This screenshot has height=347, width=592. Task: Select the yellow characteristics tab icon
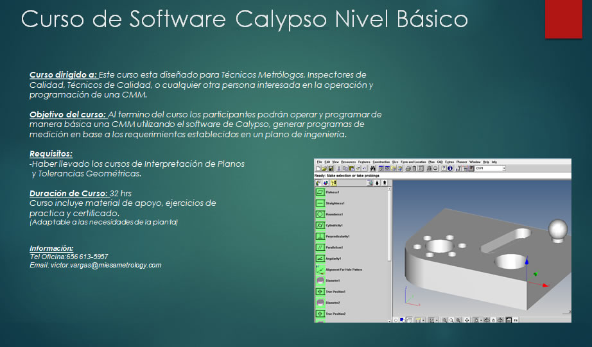[x=334, y=183]
